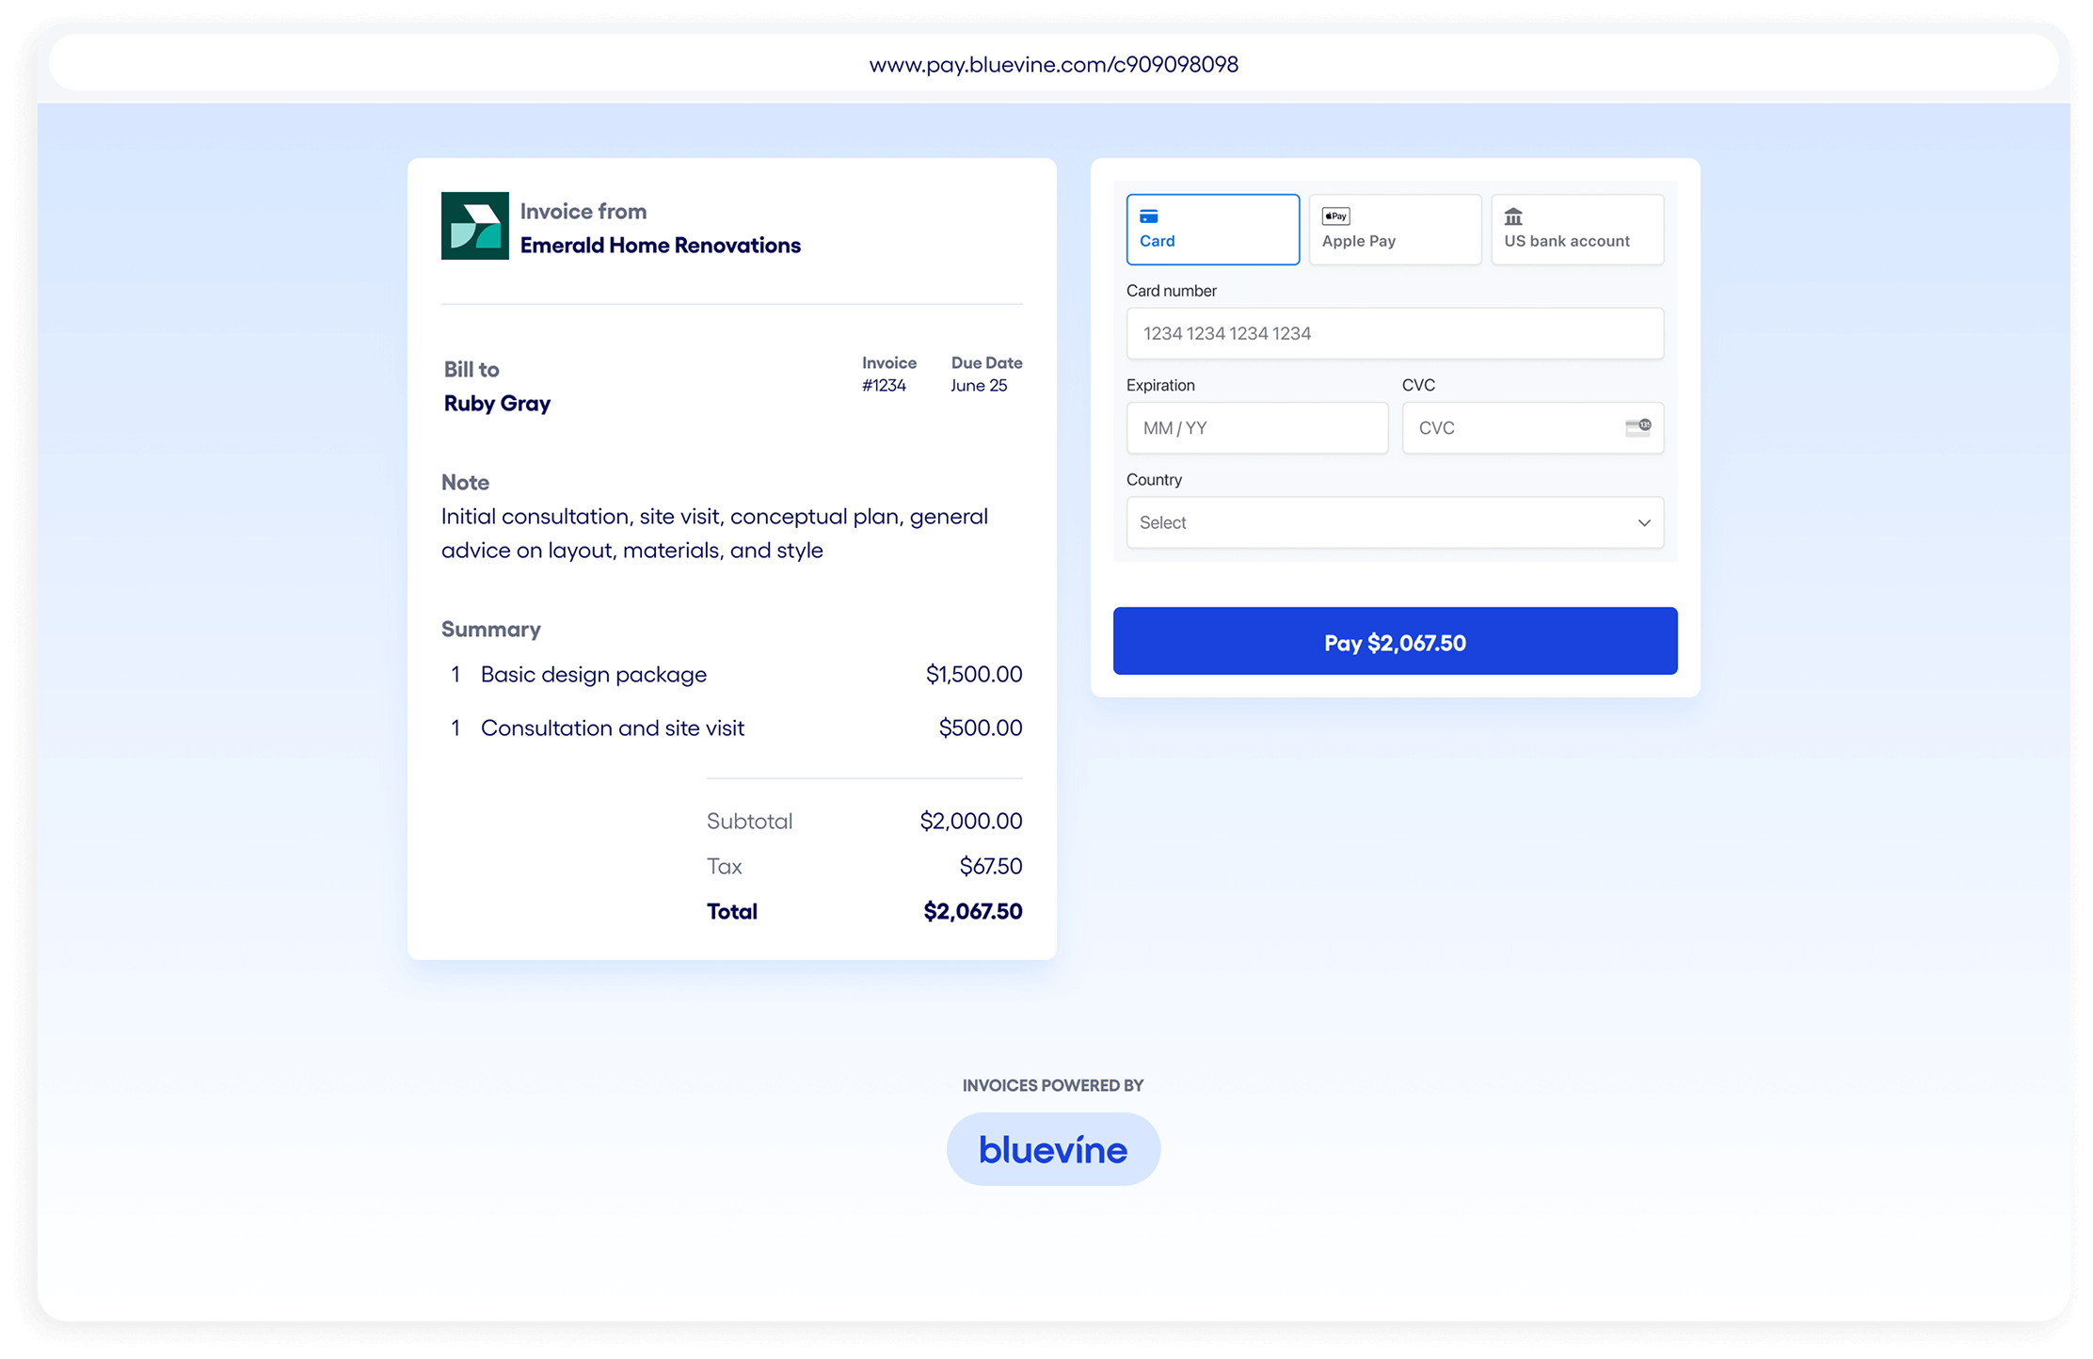
Task: Click the Card number input field
Action: coord(1395,333)
